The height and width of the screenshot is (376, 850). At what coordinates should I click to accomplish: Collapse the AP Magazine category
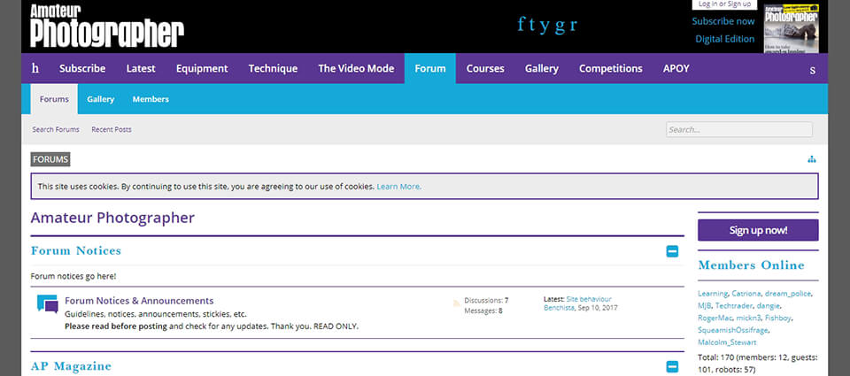672,366
